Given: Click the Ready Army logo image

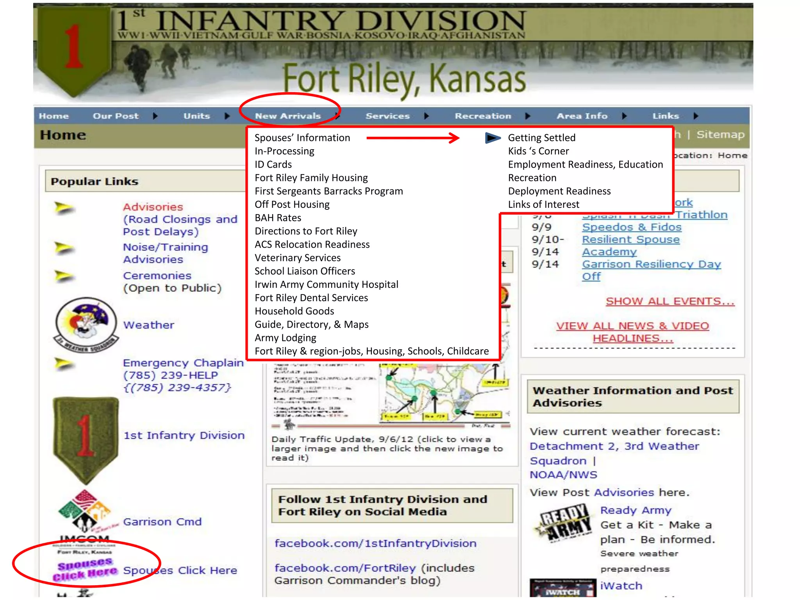Looking at the screenshot, I should tap(564, 523).
